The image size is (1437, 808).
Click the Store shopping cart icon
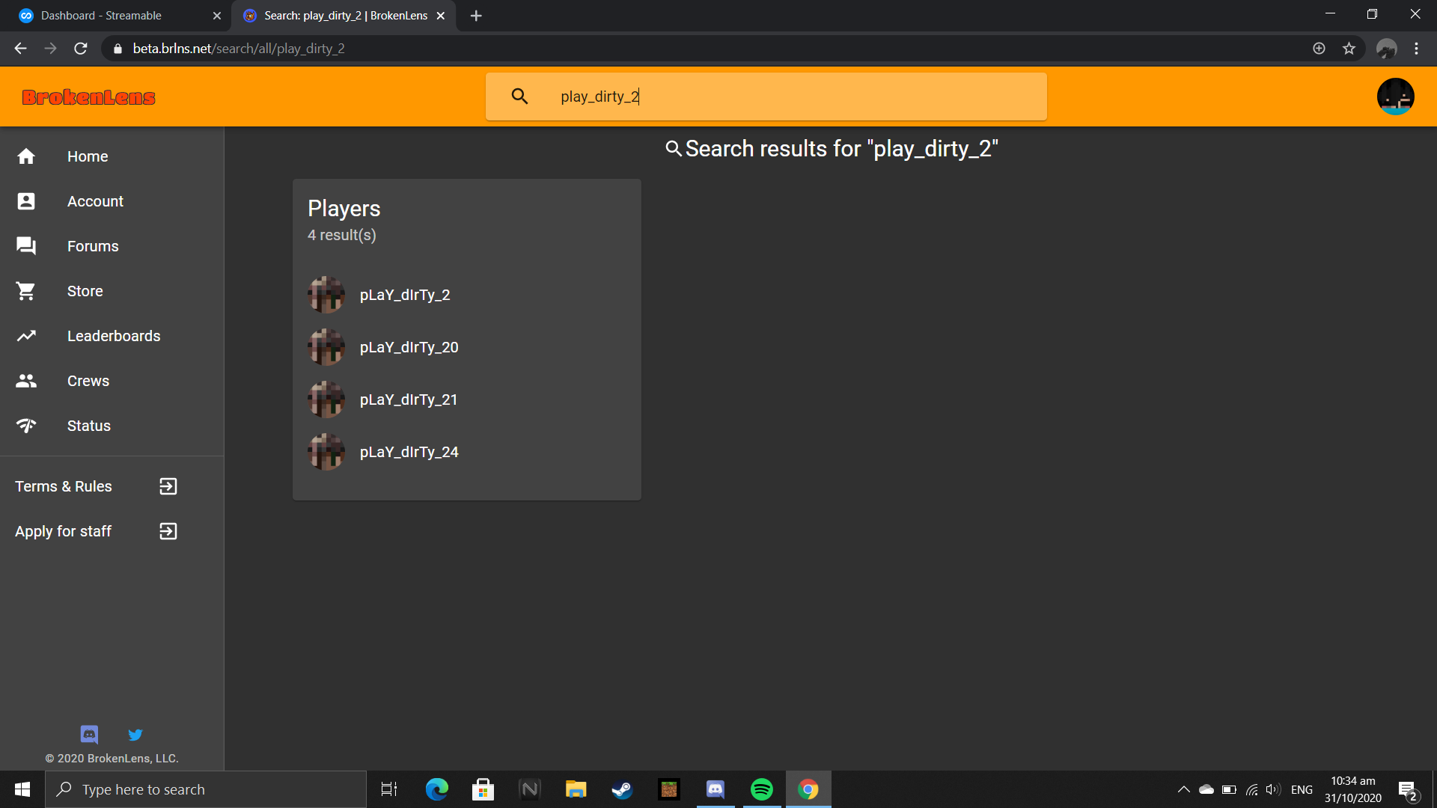pyautogui.click(x=26, y=291)
